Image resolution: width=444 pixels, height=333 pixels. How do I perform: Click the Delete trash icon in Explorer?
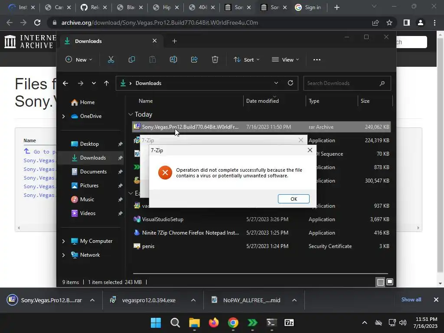pos(215,59)
